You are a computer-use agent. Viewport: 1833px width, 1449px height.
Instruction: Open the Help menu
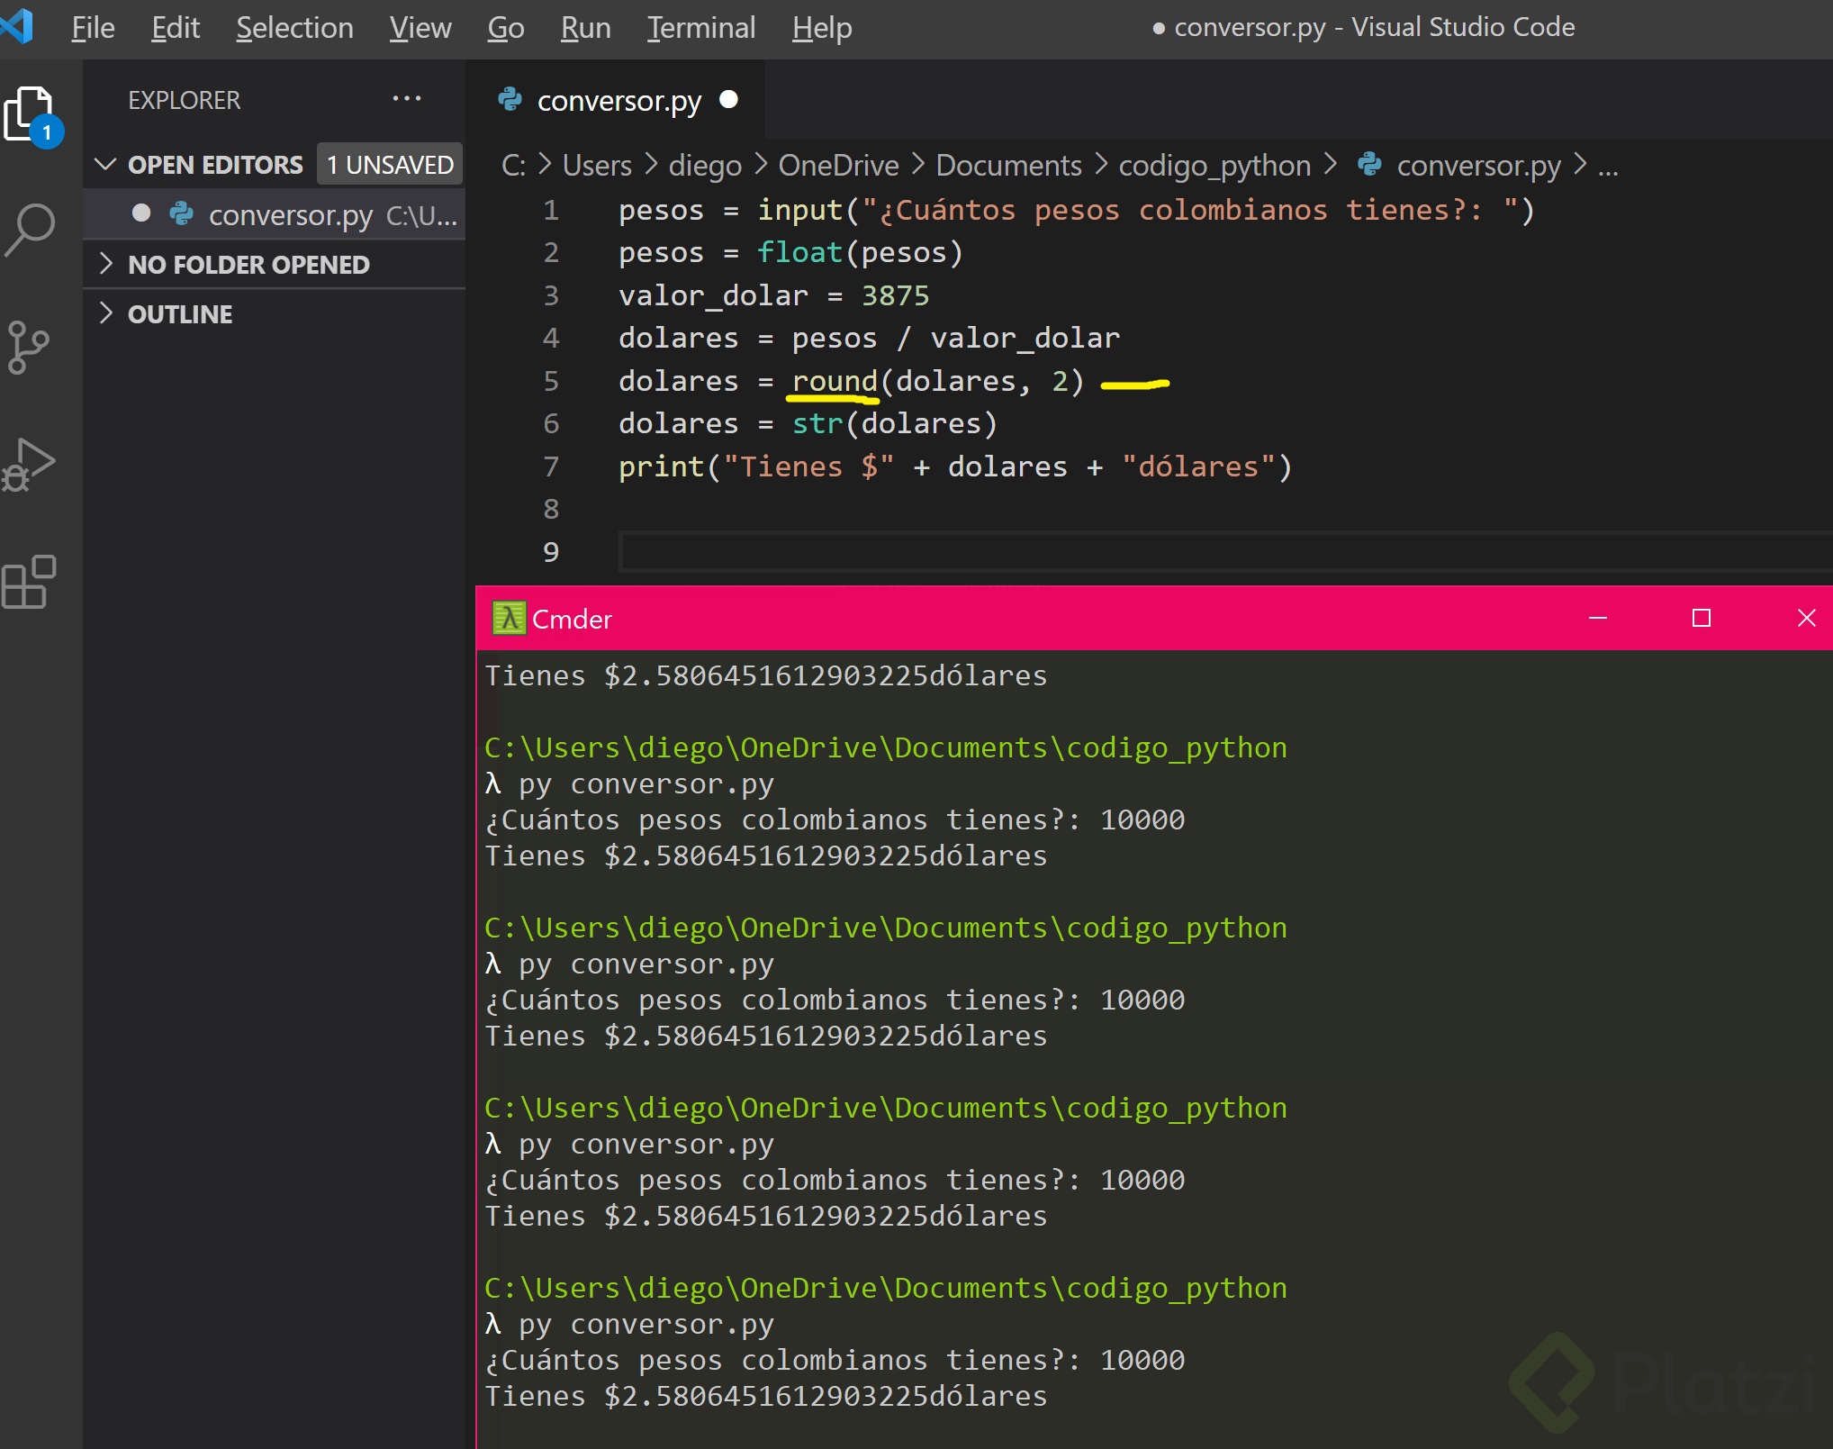coord(822,28)
